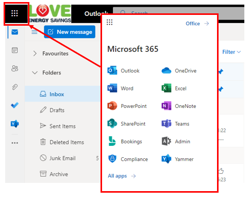Viewport: 250px width, 205px height.
Task: Launch Teams from the Microsoft 365 panel
Action: pyautogui.click(x=175, y=124)
